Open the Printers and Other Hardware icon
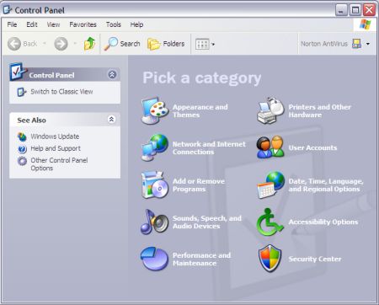Viewport: 379px width, 305px height. pyautogui.click(x=270, y=110)
